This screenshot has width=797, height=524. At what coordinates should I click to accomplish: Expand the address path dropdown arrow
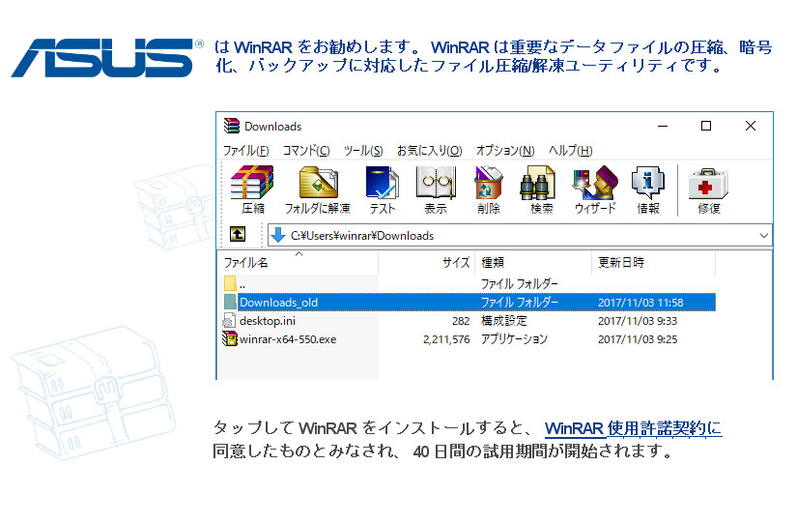coord(764,235)
